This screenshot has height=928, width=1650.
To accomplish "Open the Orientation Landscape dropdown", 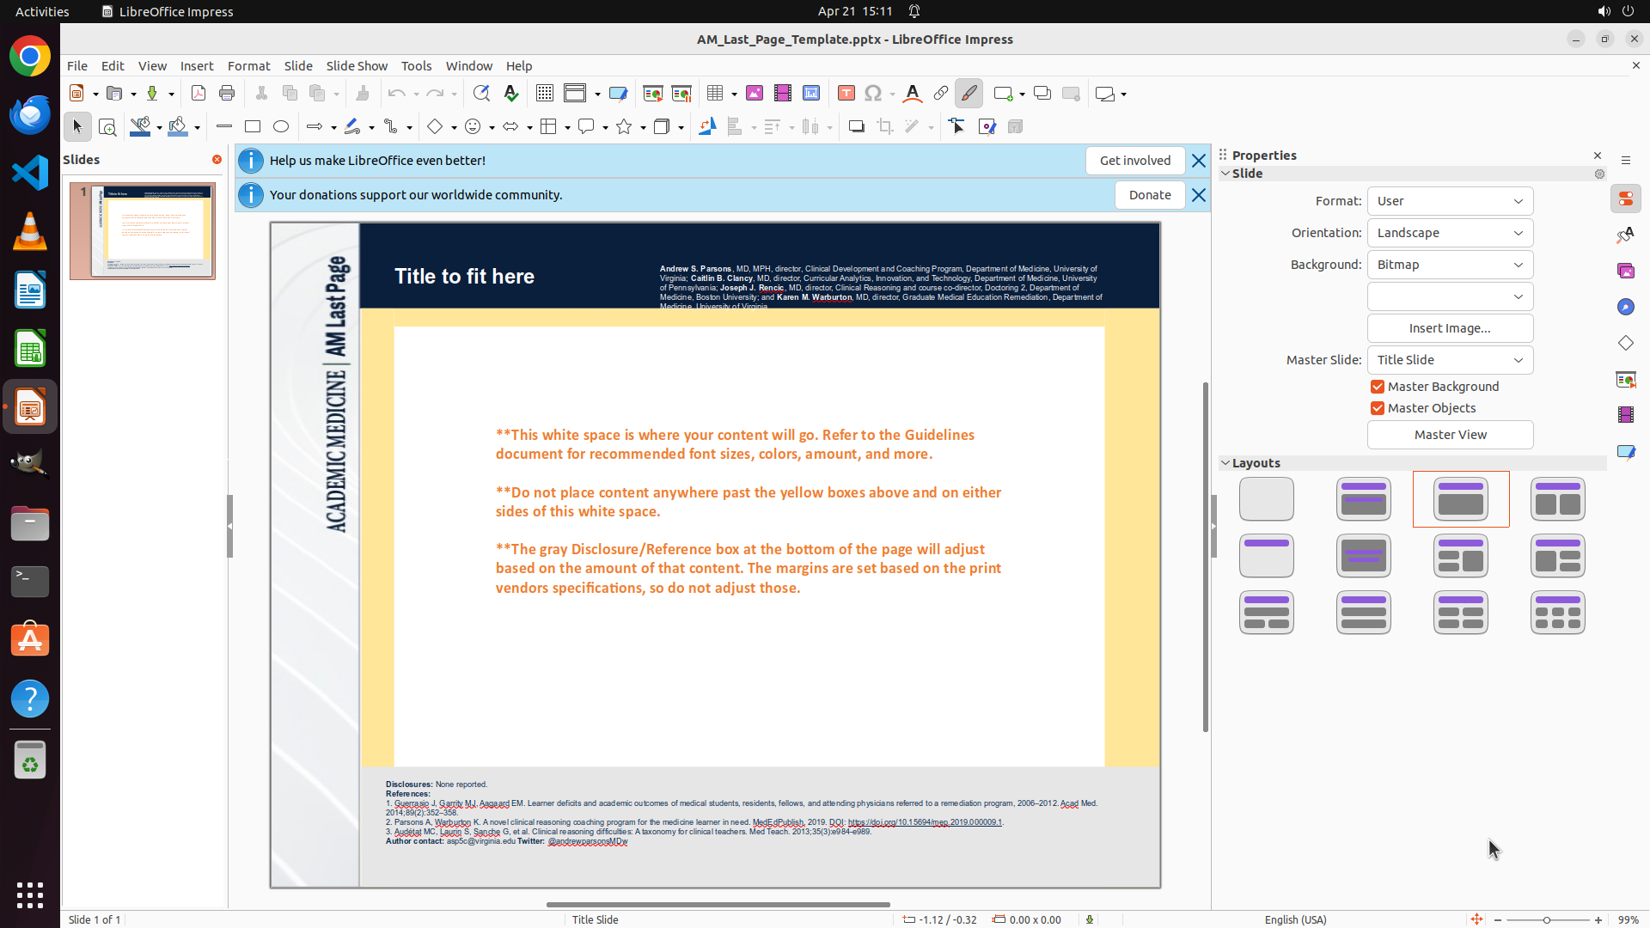I will 1450,233.
